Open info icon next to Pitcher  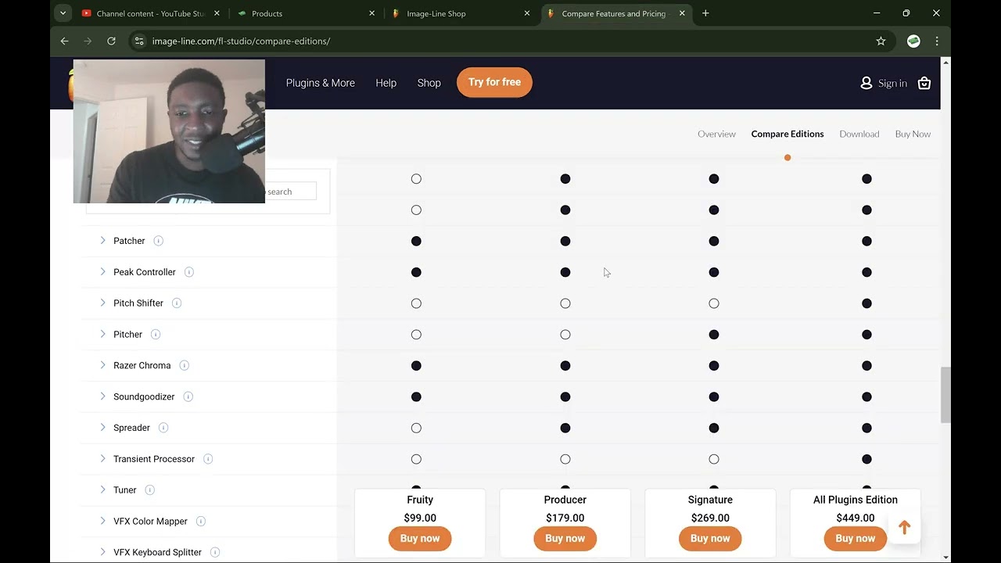pos(155,335)
